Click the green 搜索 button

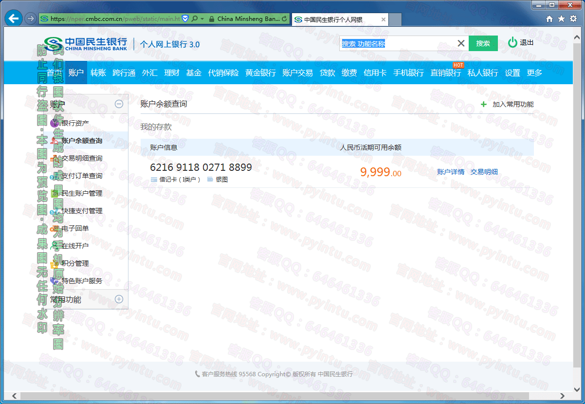click(x=483, y=43)
